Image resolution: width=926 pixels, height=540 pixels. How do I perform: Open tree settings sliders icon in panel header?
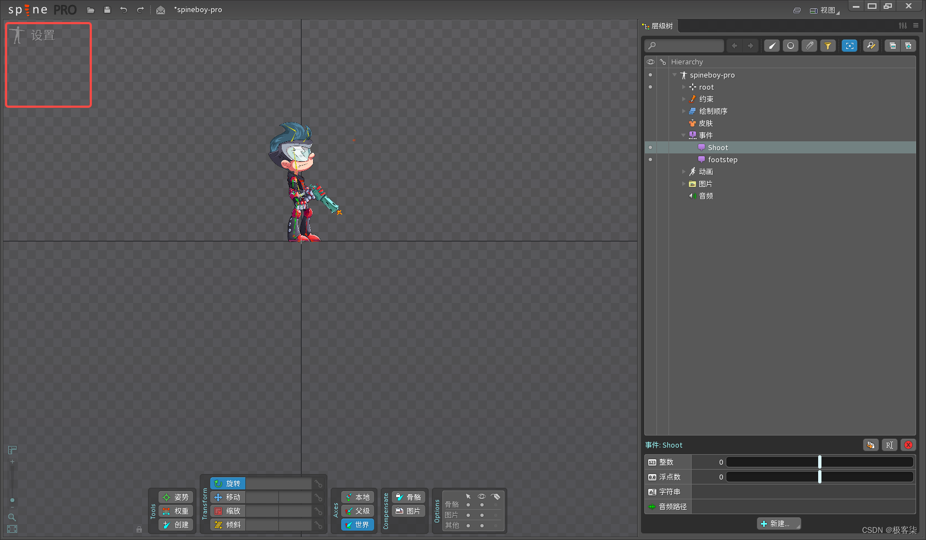(903, 26)
